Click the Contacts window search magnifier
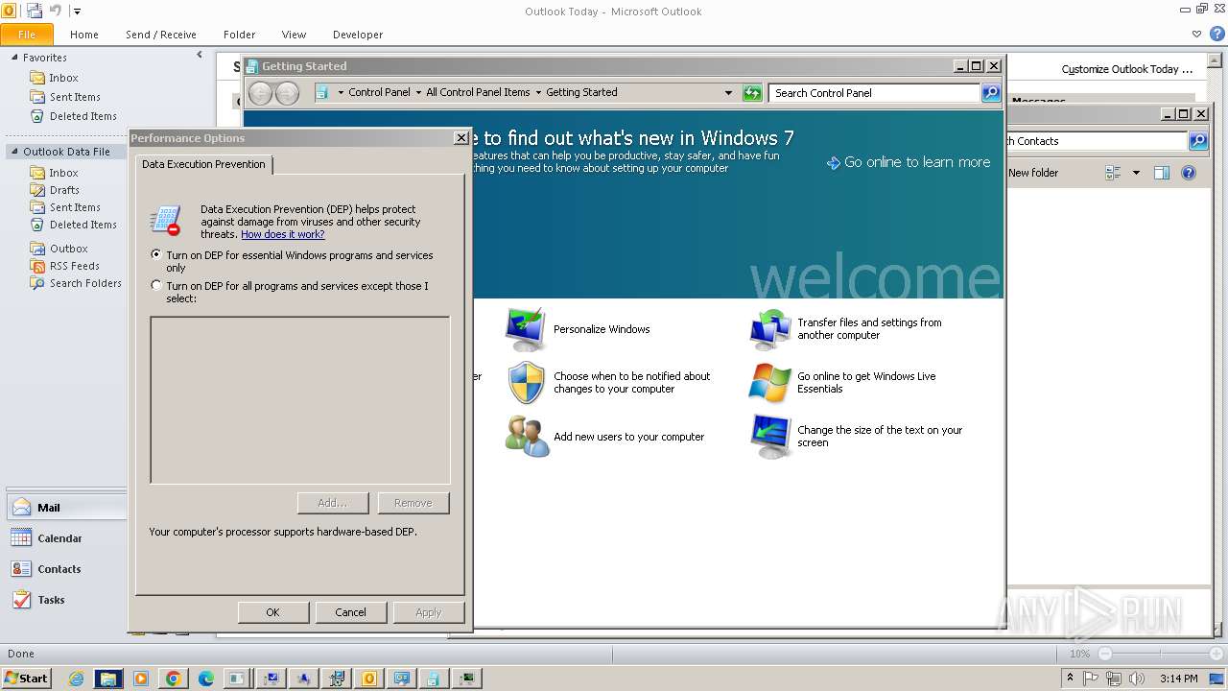Viewport: 1228px width, 691px height. [x=1198, y=141]
